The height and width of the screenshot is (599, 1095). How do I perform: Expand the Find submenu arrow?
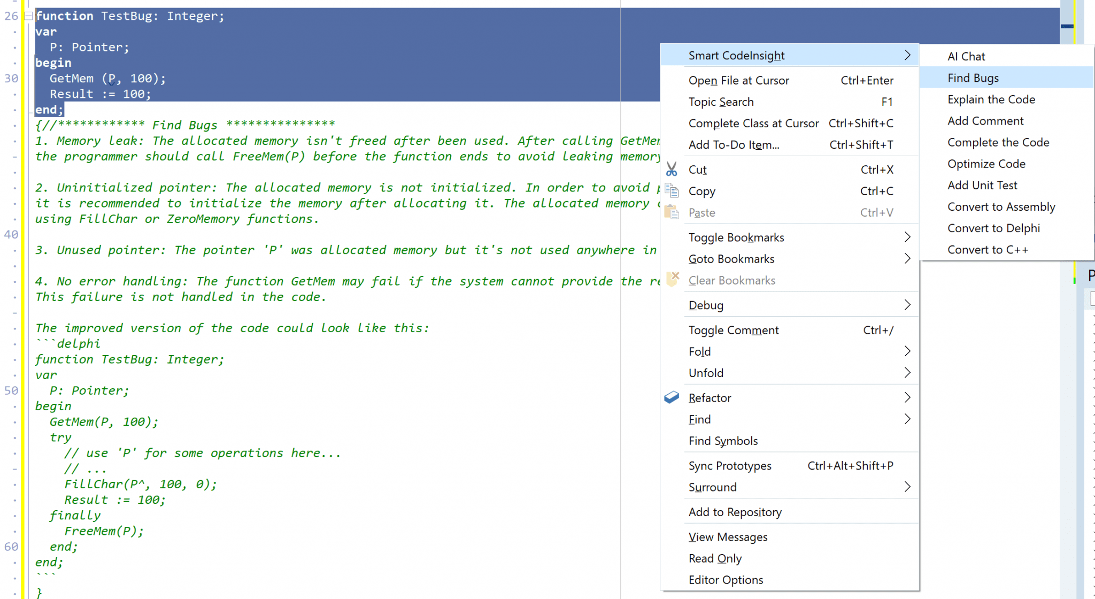click(907, 419)
